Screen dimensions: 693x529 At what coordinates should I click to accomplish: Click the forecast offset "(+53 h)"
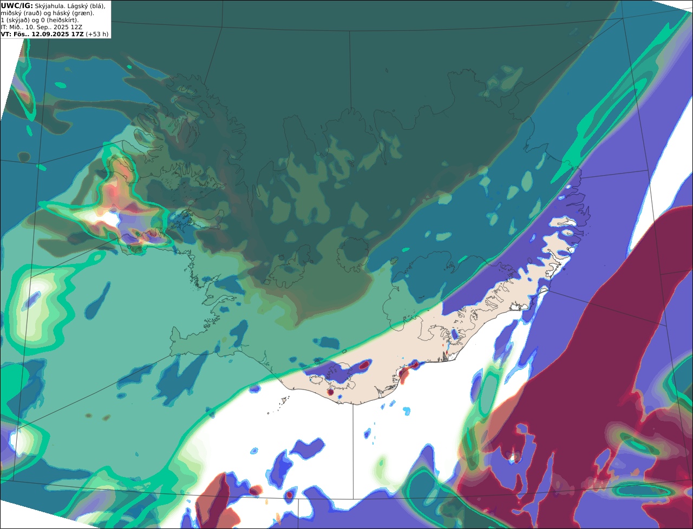click(97, 34)
